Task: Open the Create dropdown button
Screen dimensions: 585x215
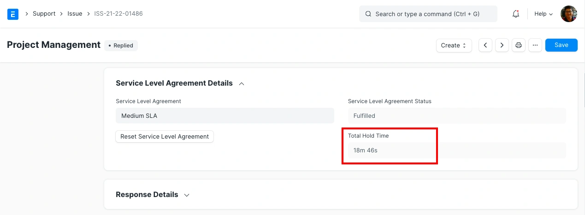Action: tap(454, 45)
